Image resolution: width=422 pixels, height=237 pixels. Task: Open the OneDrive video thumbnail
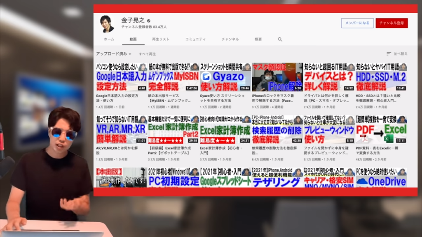pos(381,178)
